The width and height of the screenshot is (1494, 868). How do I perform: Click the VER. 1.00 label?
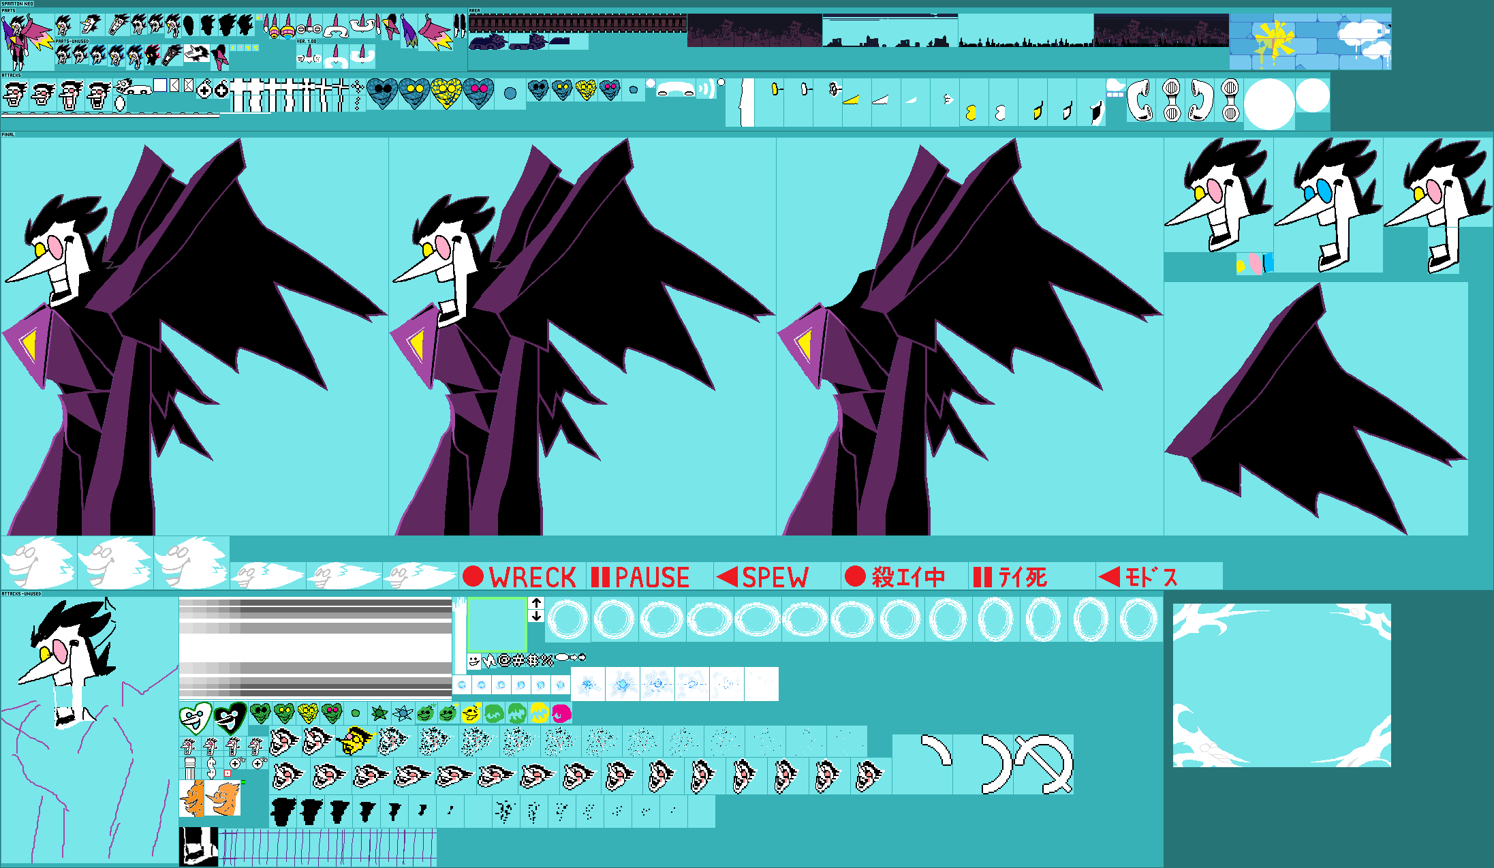tap(307, 42)
